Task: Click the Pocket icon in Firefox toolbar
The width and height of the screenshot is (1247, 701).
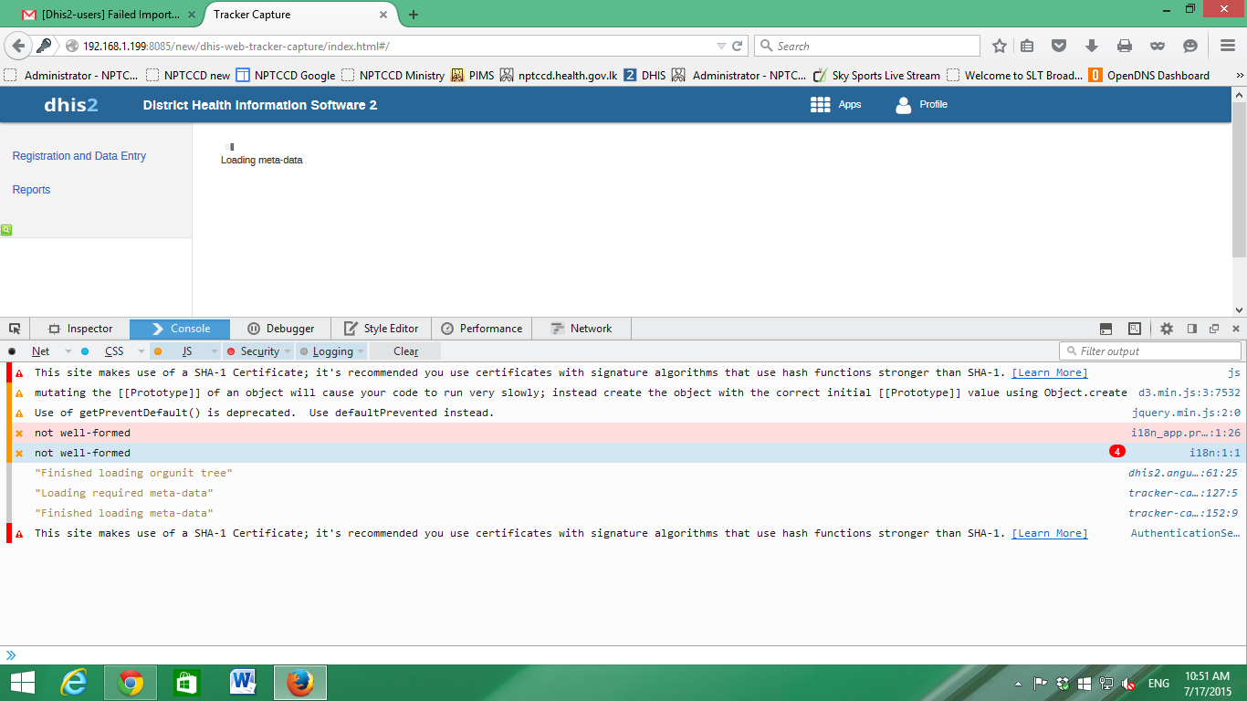Action: click(1059, 46)
